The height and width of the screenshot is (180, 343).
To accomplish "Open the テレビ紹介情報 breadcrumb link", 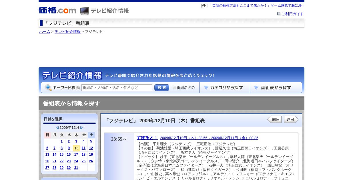I will (x=67, y=32).
